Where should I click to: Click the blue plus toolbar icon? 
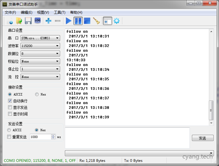pyautogui.click(x=48, y=21)
